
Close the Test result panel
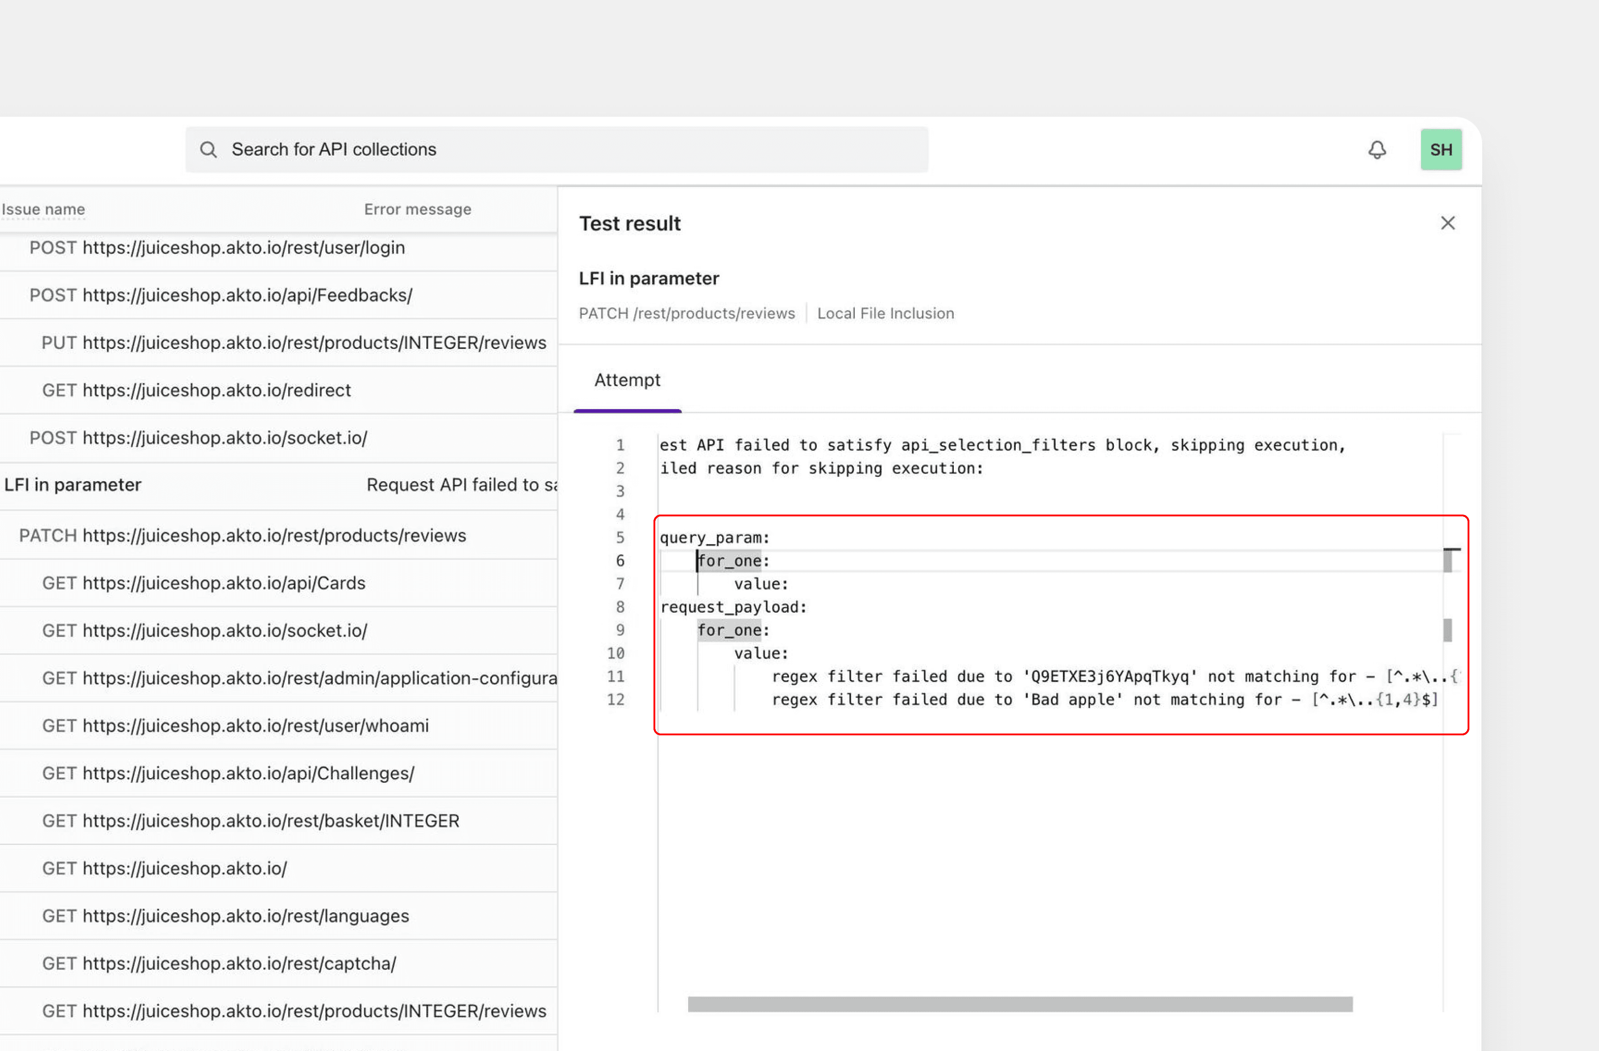click(x=1448, y=223)
